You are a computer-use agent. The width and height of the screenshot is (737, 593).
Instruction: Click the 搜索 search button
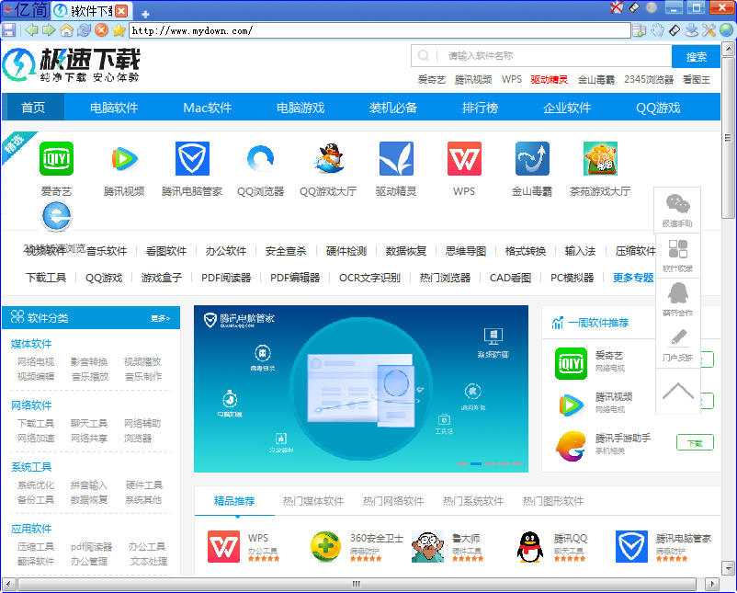(697, 56)
